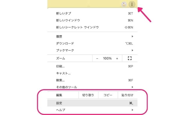The height and width of the screenshot is (115, 186).
Task: Open 設定 menu item
Action: coord(92,103)
